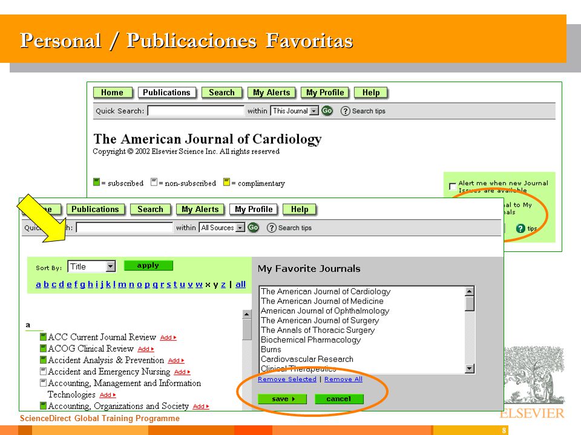
Task: Show all titles with the 'all' link
Action: (x=240, y=284)
